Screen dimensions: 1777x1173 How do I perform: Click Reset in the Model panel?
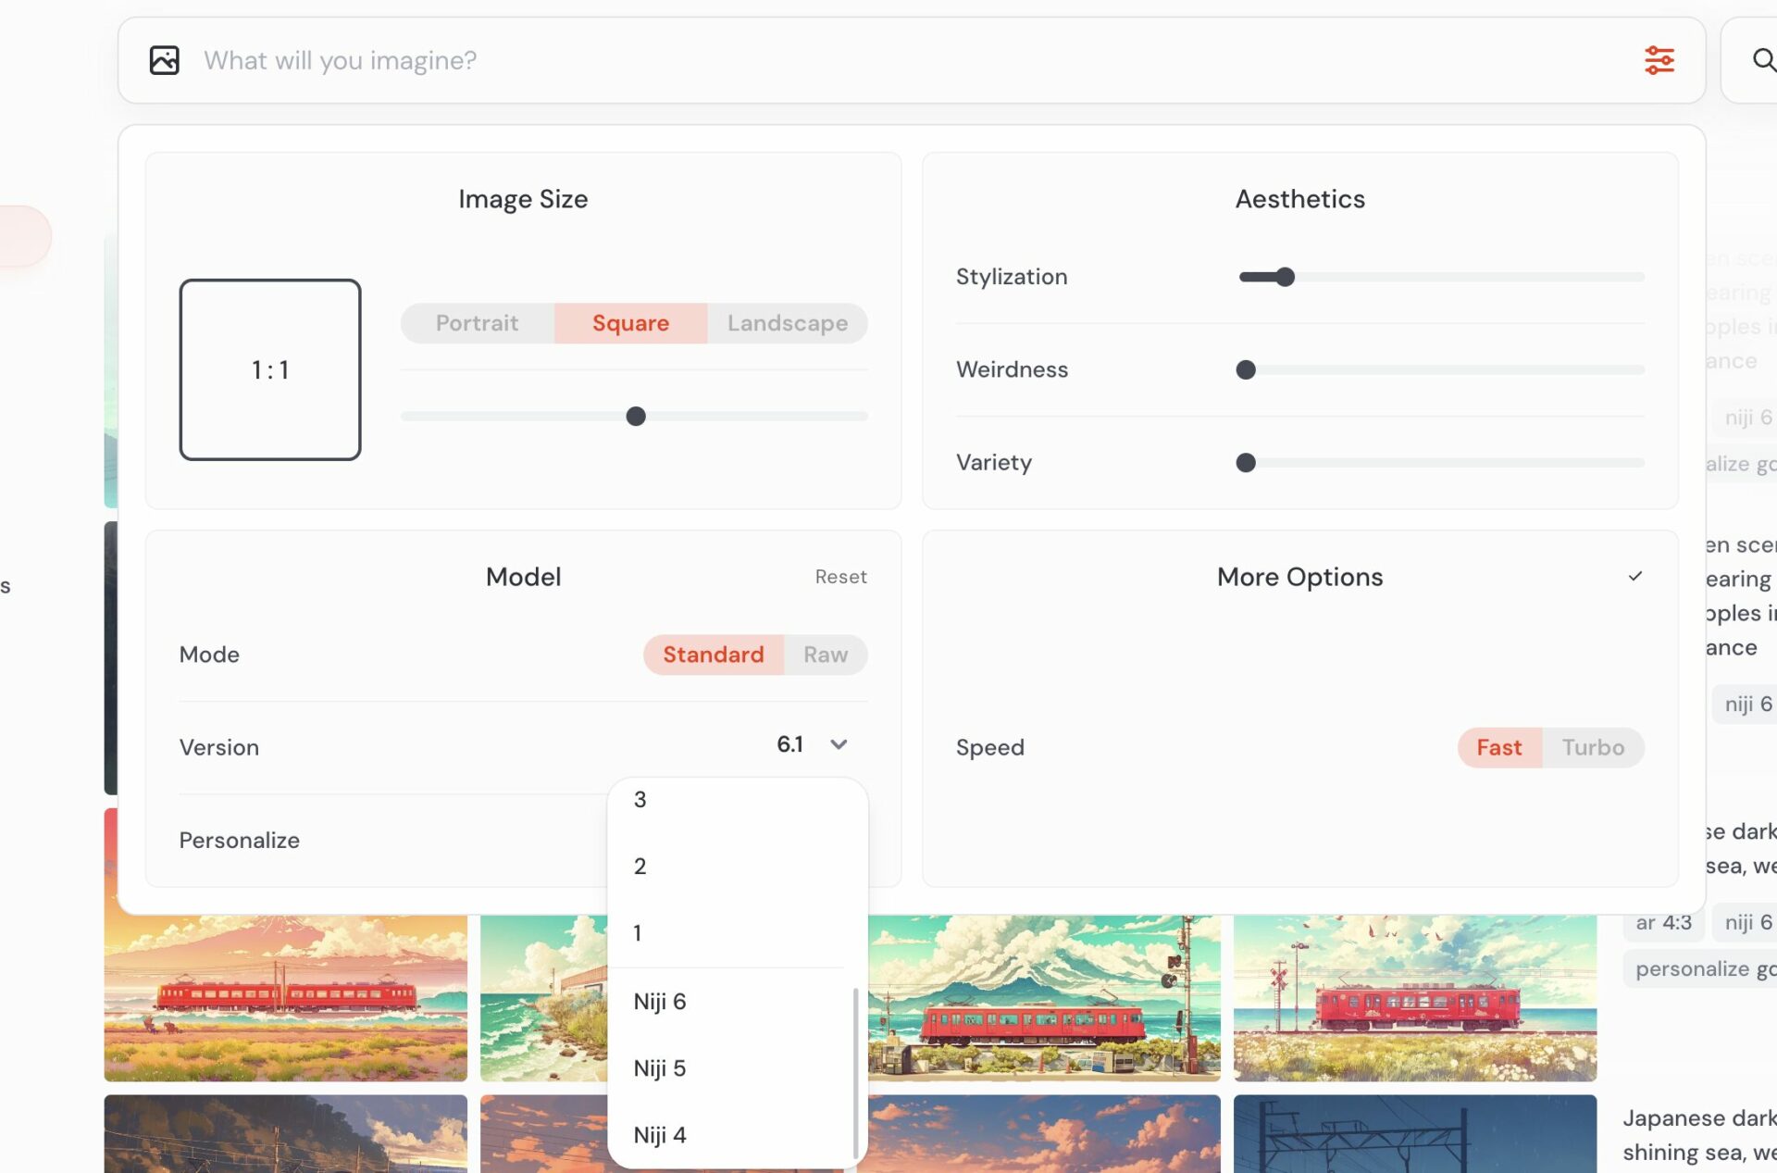(840, 576)
